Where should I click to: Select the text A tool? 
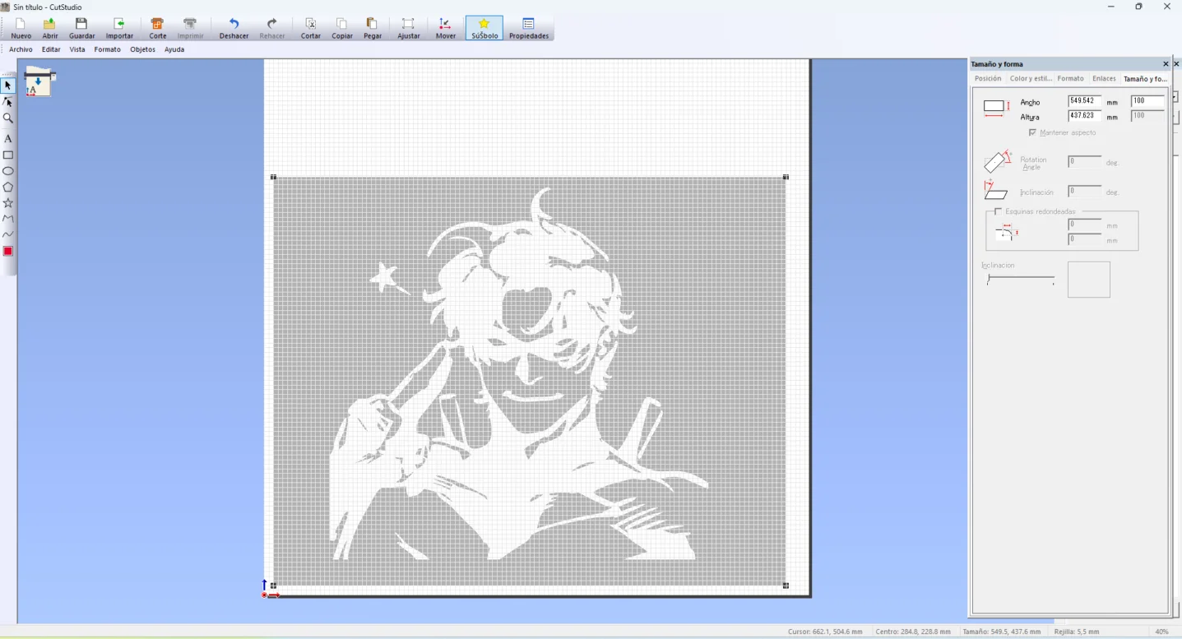point(8,138)
